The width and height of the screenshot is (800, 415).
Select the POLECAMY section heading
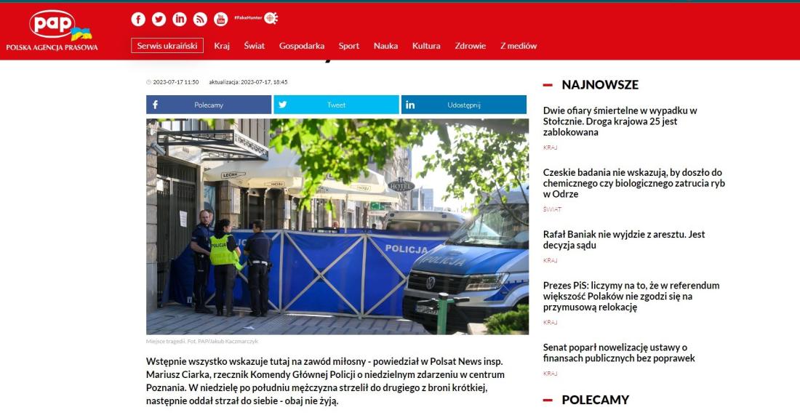click(596, 400)
